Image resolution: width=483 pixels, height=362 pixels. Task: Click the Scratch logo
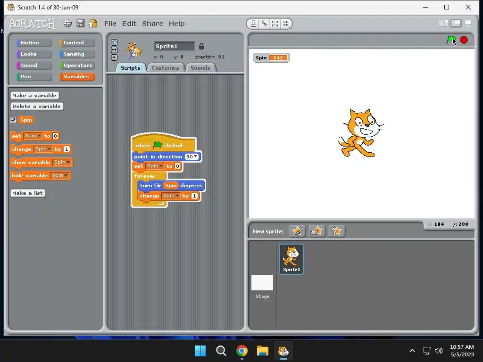click(33, 24)
